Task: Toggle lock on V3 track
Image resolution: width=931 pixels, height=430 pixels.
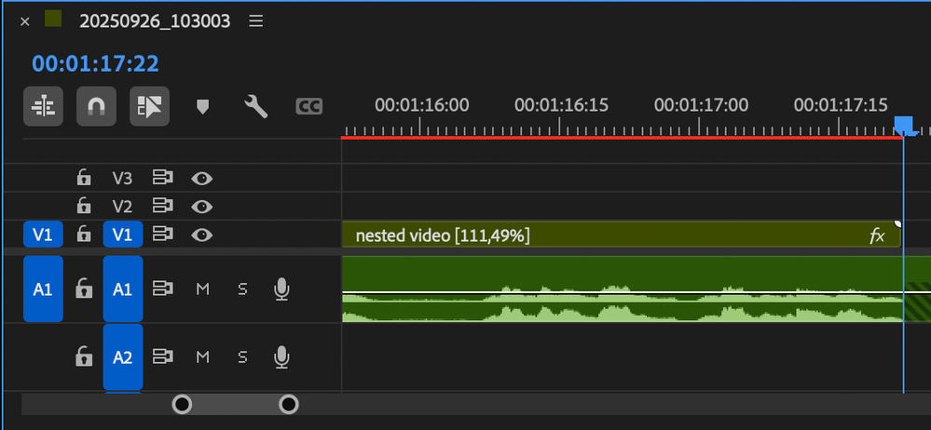Action: (84, 177)
